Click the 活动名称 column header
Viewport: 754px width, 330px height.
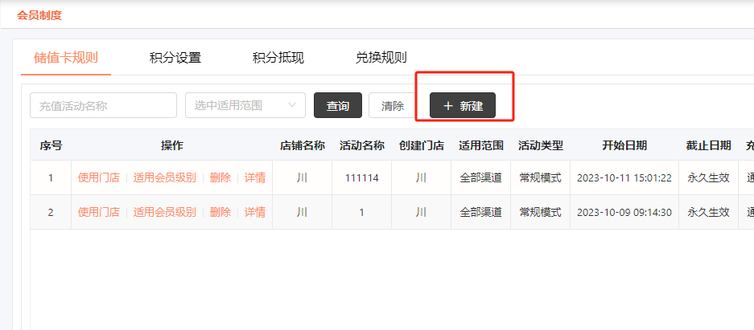[361, 146]
